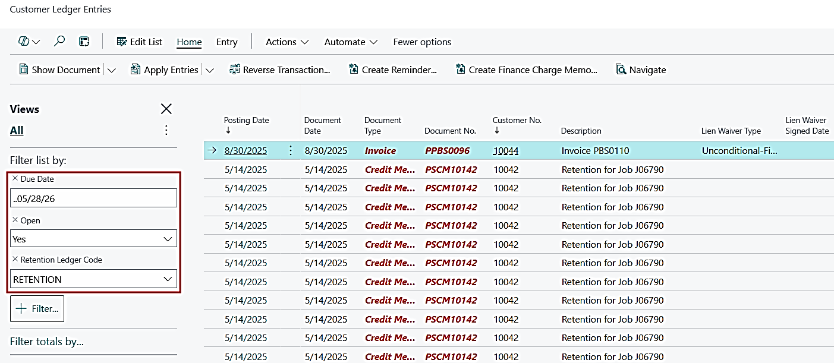This screenshot has width=834, height=363.
Task: Open row options for the 8/30/2025 entry
Action: (x=291, y=150)
